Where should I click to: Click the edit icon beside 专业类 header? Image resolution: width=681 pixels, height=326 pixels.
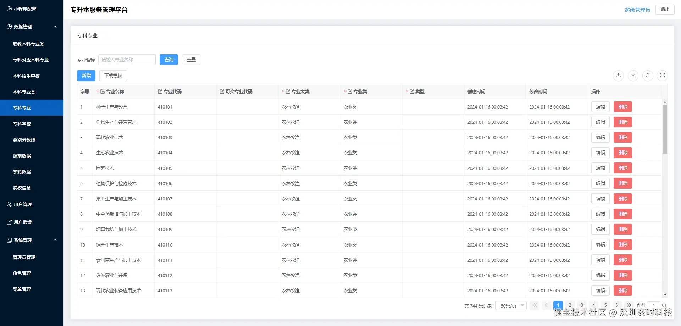(x=350, y=92)
